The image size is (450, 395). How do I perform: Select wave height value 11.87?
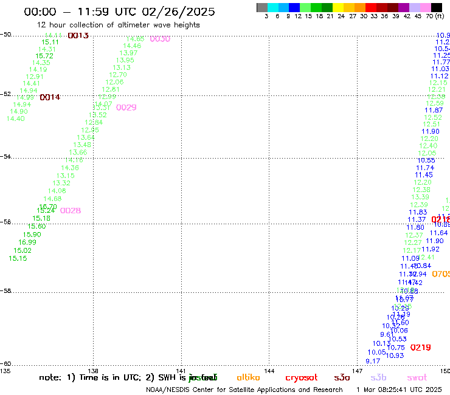coord(434,110)
